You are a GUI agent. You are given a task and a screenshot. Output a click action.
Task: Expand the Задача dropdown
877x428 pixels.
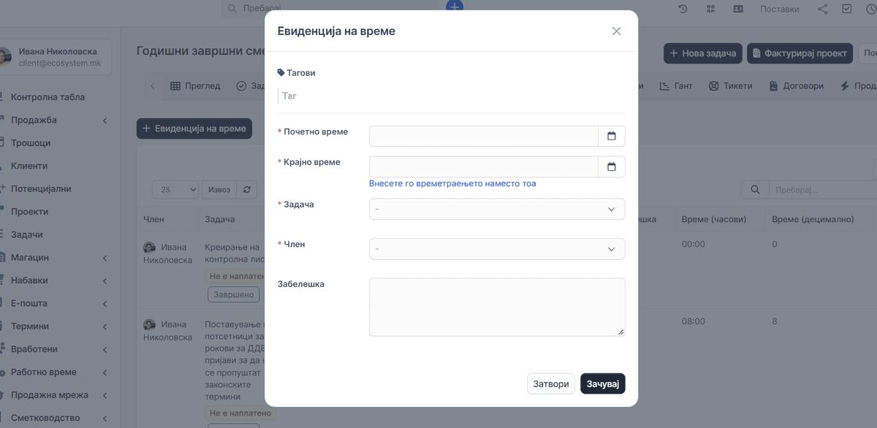[497, 209]
